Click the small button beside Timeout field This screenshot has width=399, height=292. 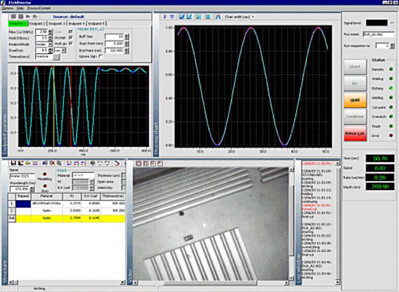pyautogui.click(x=57, y=57)
